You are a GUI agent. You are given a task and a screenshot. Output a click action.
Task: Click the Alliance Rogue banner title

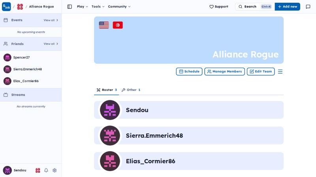click(245, 54)
